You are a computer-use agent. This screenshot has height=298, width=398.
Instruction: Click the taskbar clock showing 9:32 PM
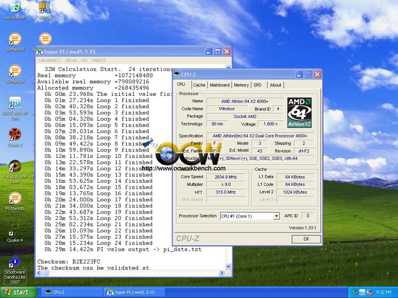[383, 292]
